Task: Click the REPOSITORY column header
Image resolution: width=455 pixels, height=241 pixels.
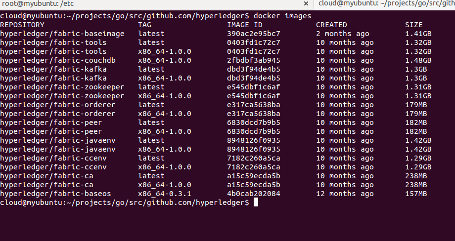Action: pos(22,25)
